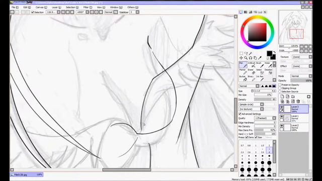
Task: Select the Pen tool
Action: pos(243,65)
